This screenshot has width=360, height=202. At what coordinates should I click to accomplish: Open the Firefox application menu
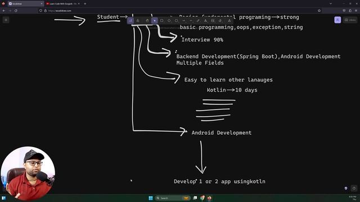(x=356, y=11)
